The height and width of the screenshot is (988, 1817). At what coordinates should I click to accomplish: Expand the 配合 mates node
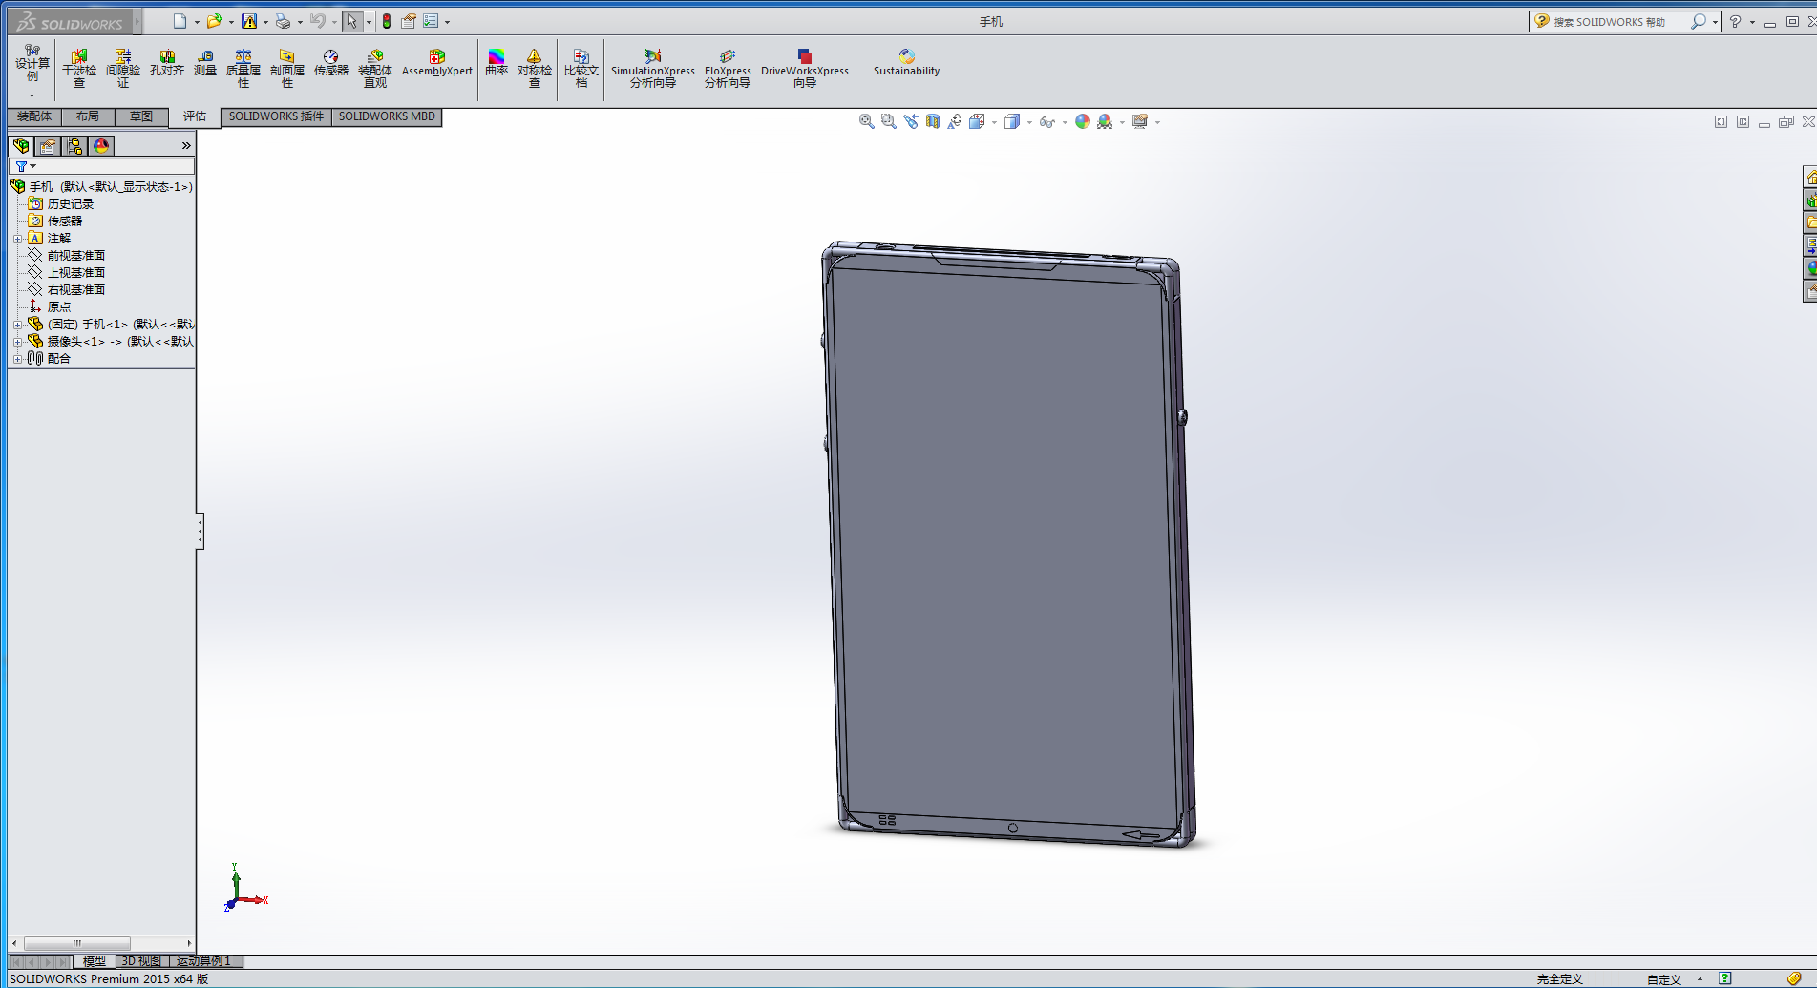[x=17, y=359]
